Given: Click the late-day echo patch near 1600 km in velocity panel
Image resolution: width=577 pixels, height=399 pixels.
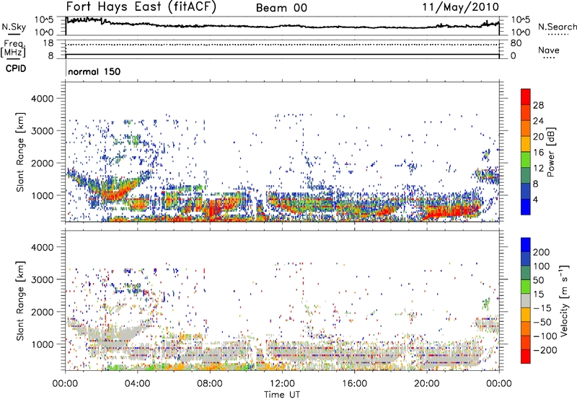Looking at the screenshot, I should point(486,325).
